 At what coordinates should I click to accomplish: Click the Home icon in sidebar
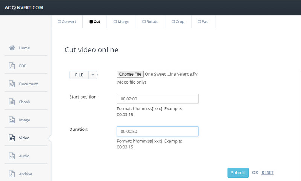pos(12,48)
